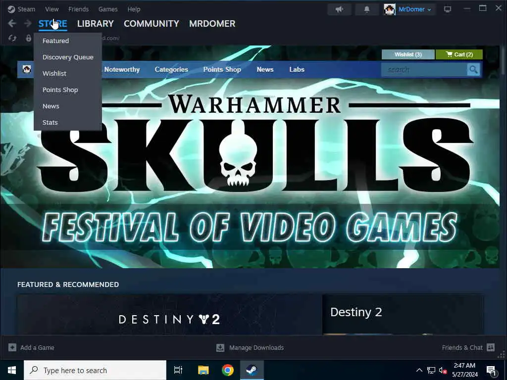
Task: Open News in store nav bar
Action: 265,69
